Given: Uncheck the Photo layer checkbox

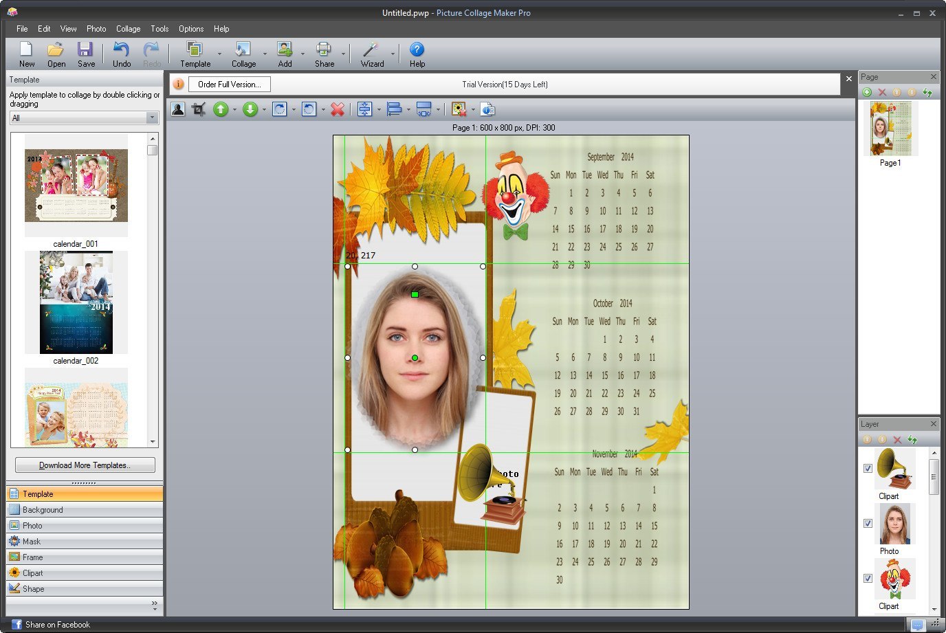Looking at the screenshot, I should [868, 523].
